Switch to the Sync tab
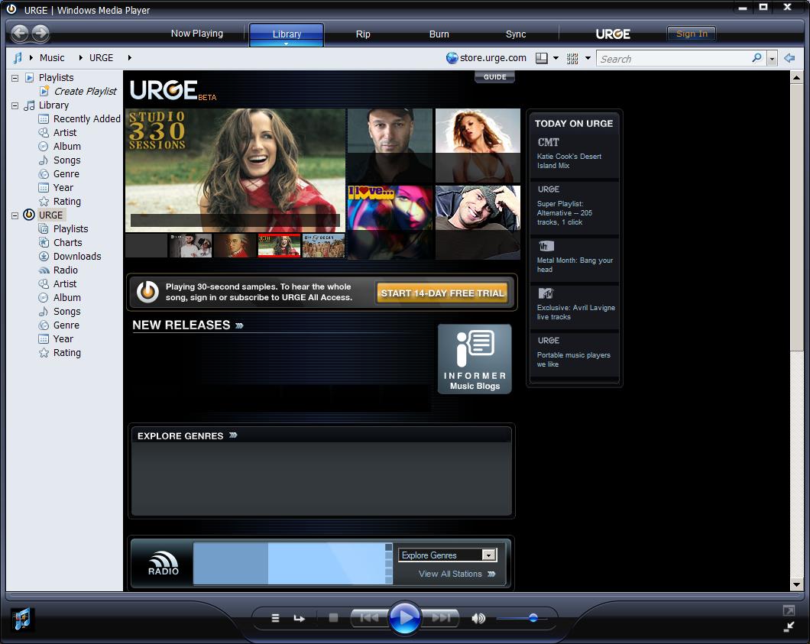This screenshot has width=810, height=644. (516, 34)
